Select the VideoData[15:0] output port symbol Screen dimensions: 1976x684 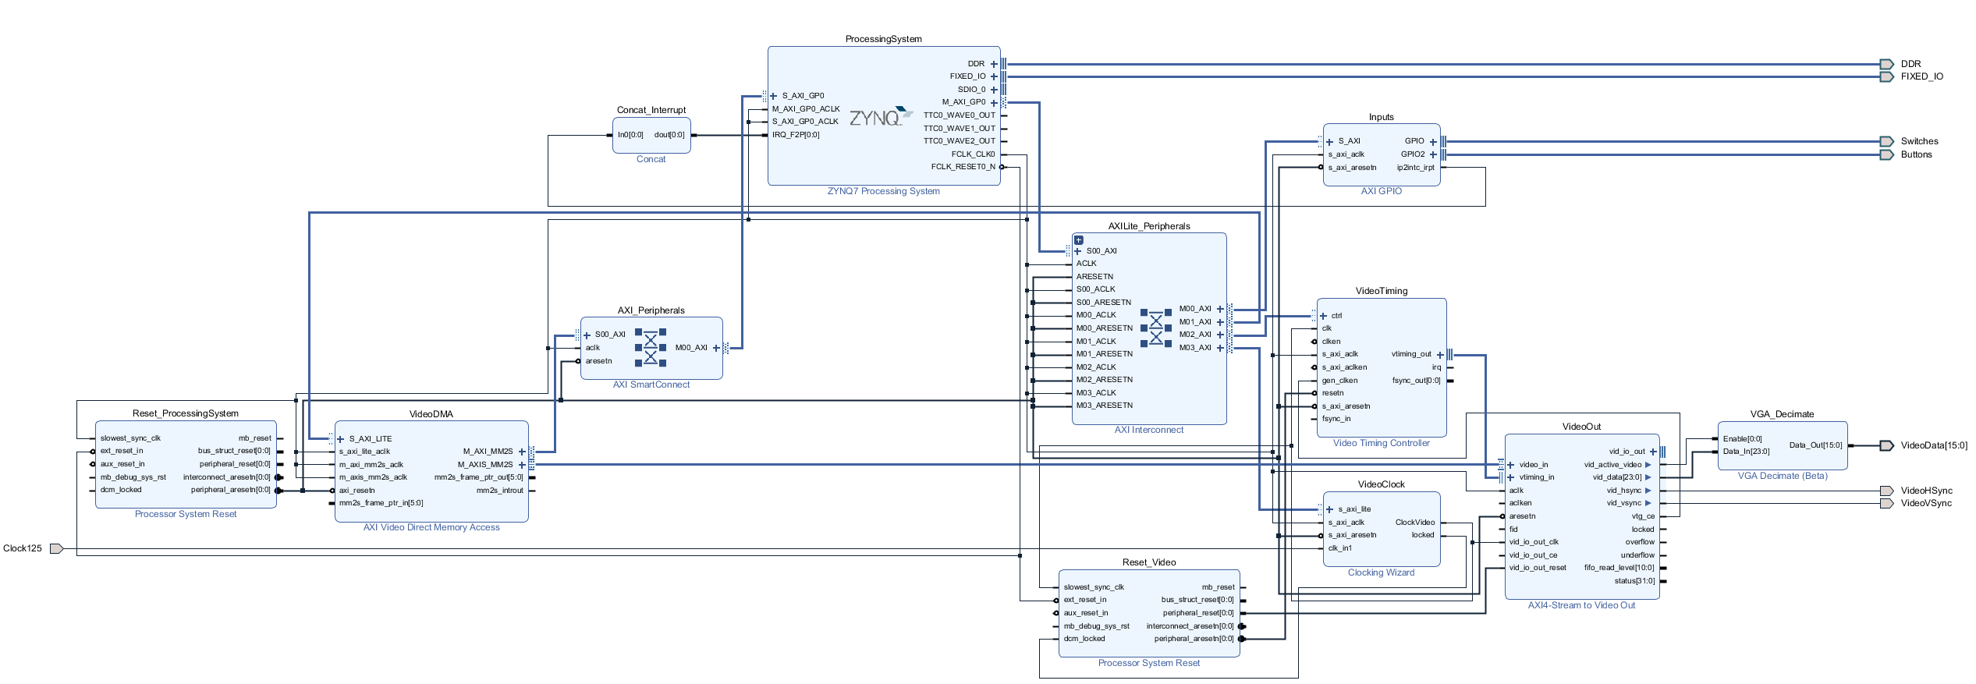tap(1886, 446)
